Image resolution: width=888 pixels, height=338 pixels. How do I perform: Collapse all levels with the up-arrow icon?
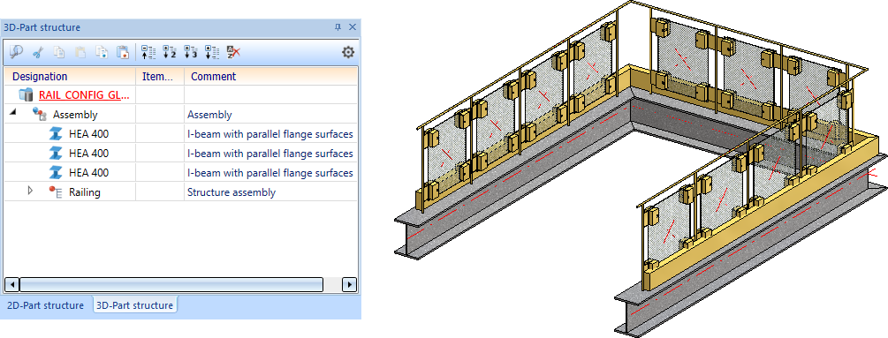(148, 53)
